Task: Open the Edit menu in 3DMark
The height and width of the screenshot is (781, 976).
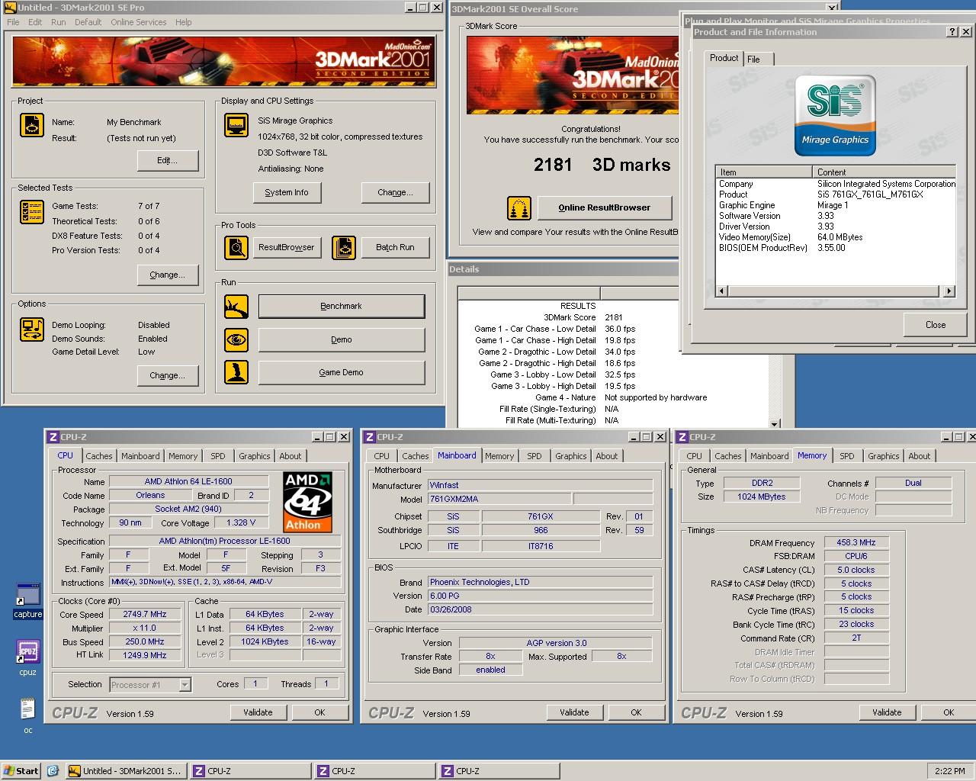Action: pos(35,22)
